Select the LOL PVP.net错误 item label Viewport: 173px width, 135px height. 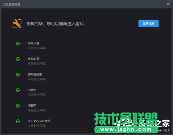(x=39, y=121)
